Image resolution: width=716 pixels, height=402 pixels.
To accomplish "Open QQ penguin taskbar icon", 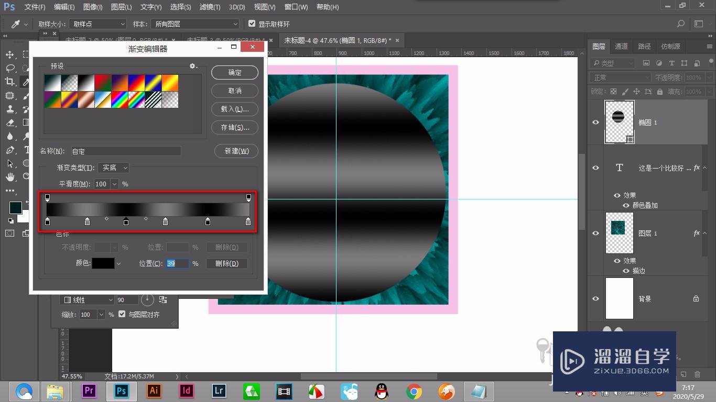I will coord(382,391).
